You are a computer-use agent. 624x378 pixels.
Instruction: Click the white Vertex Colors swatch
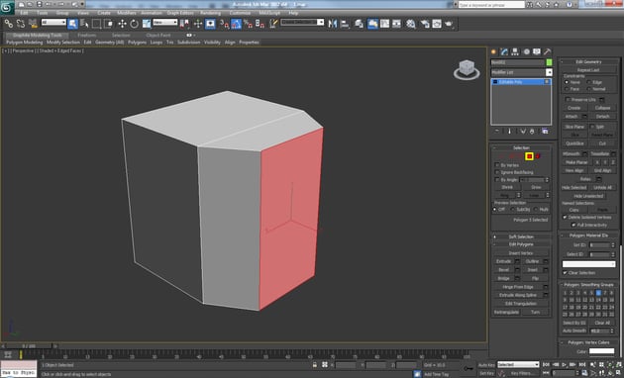(601, 351)
